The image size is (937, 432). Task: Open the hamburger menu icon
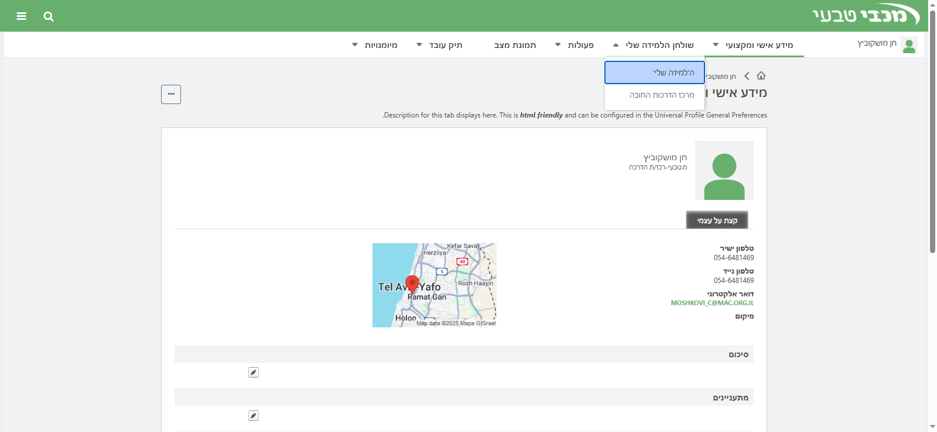(x=22, y=16)
